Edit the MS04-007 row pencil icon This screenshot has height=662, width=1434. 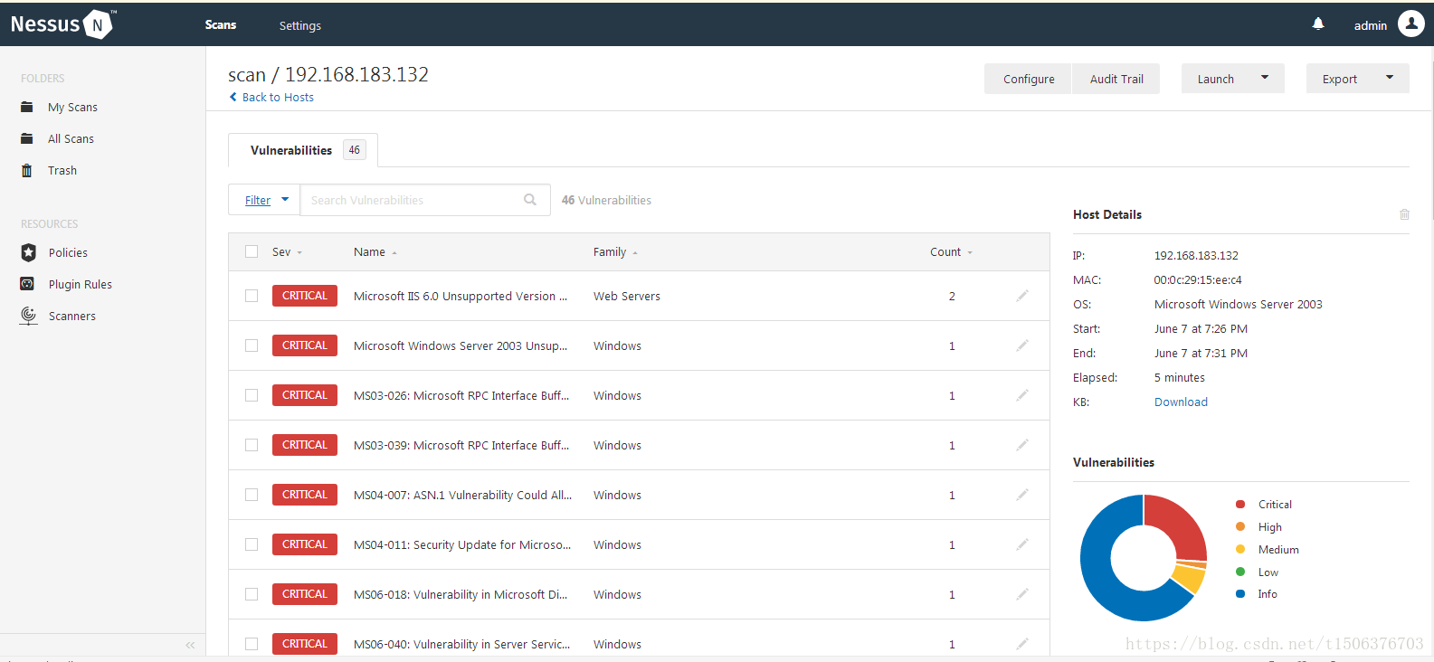[x=1022, y=495]
